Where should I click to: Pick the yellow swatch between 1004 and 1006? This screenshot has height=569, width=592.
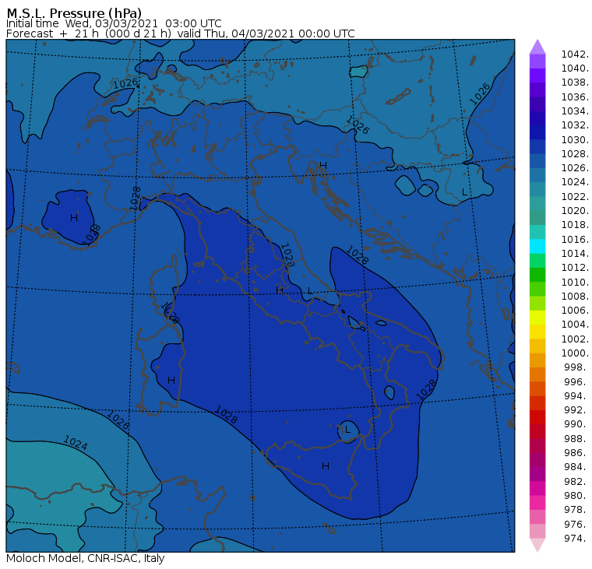537,318
